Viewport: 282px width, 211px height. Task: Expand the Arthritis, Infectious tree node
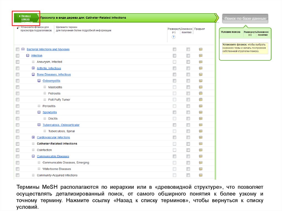(x=33, y=68)
